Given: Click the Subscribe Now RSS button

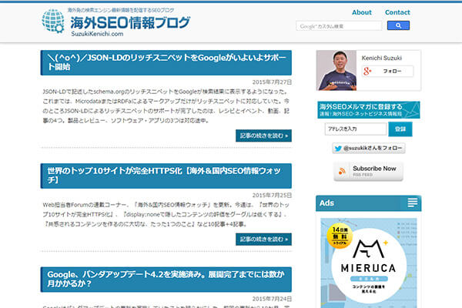Looking at the screenshot, I should (368, 171).
